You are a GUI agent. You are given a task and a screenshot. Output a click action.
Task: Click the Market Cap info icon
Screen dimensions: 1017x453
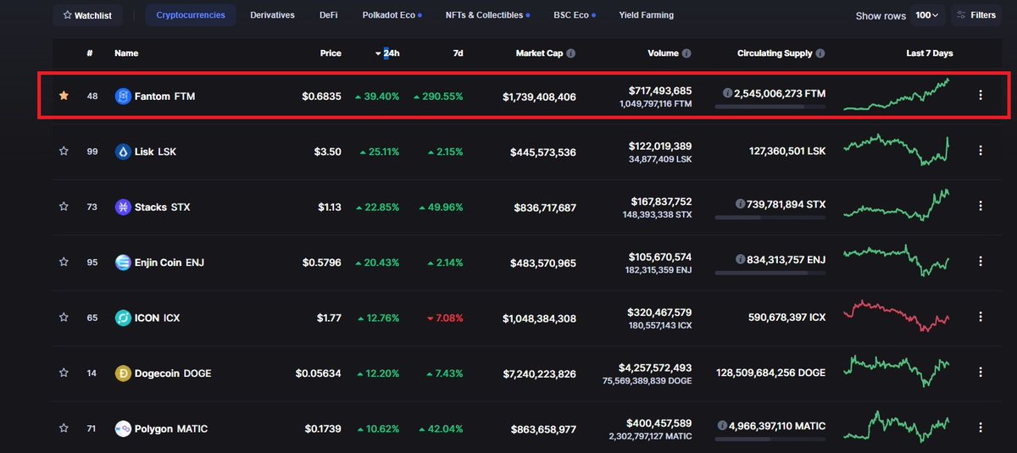(571, 53)
